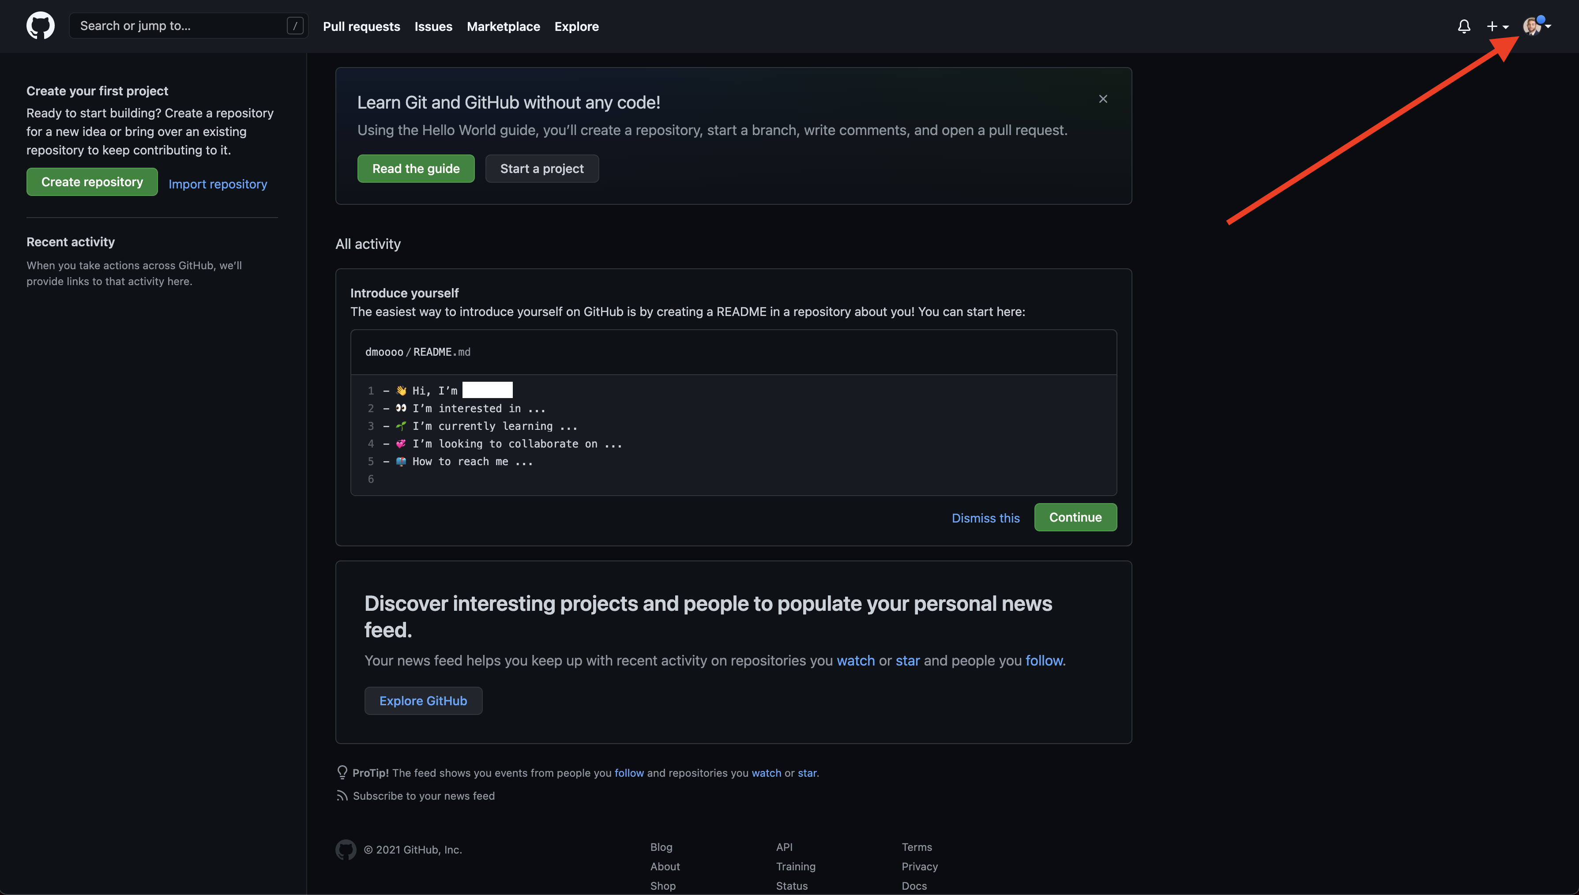
Task: Open Explore in header
Action: pyautogui.click(x=576, y=26)
